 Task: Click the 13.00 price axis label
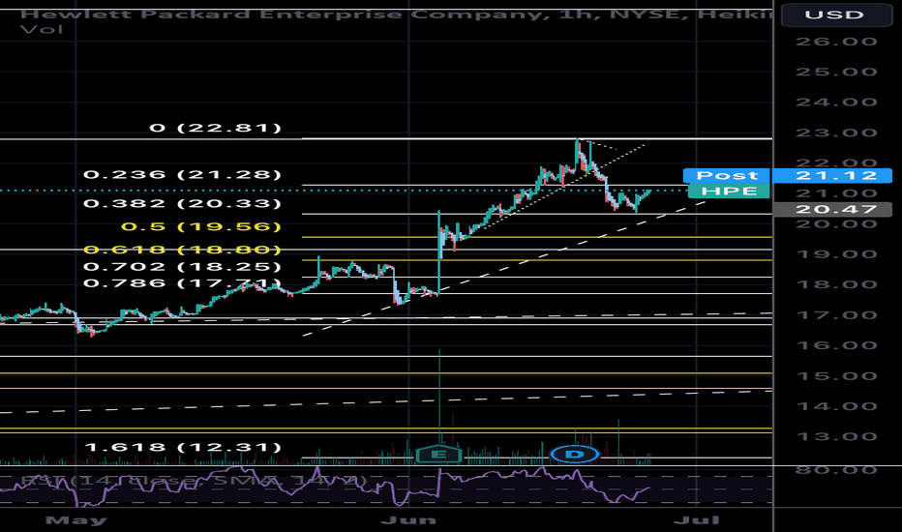(x=836, y=436)
